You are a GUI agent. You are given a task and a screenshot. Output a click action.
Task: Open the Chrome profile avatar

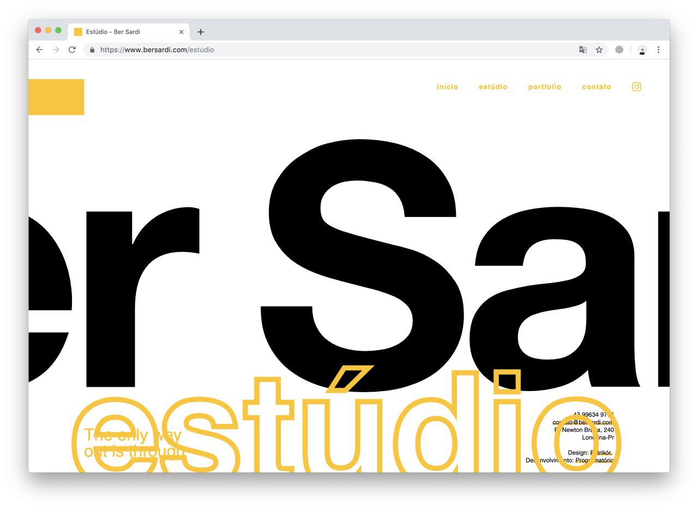(642, 50)
